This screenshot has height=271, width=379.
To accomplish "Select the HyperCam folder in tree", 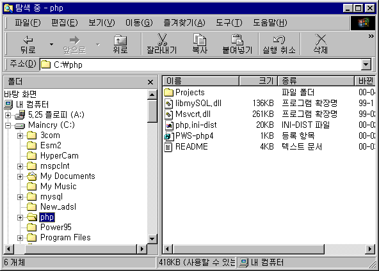I will pos(59,156).
